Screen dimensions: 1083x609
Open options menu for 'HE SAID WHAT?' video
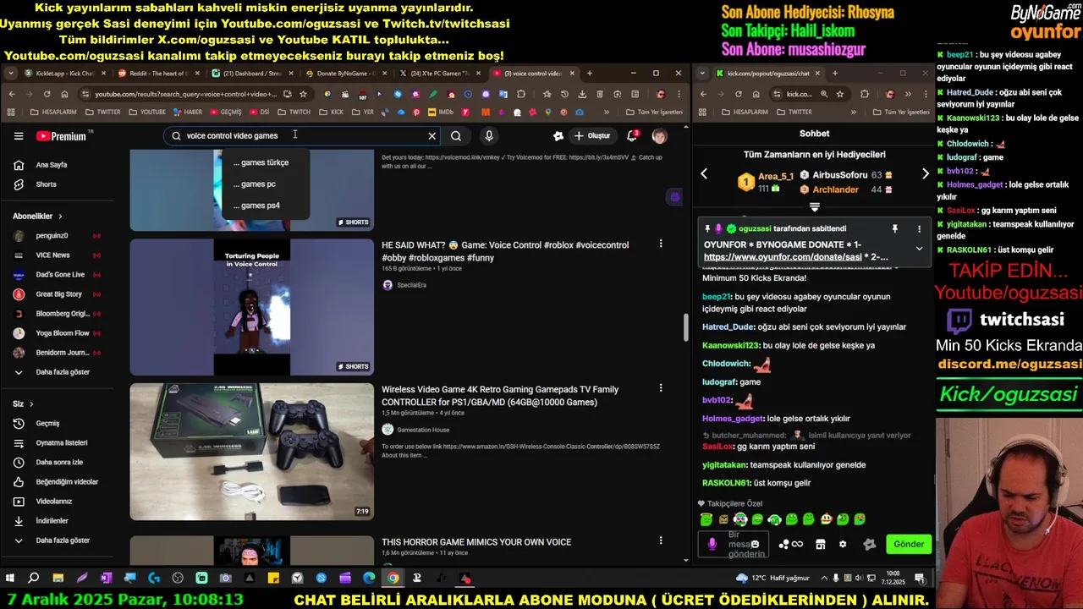tap(661, 244)
